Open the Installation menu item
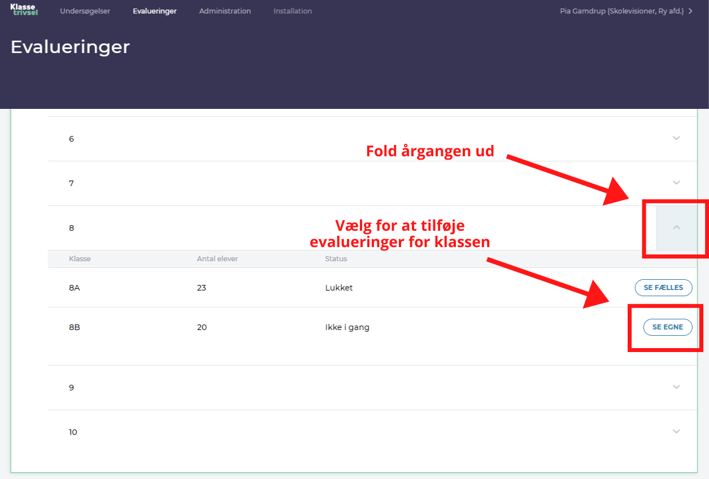709x479 pixels. coord(293,11)
